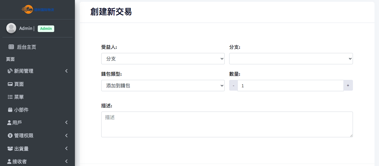Open the 受益人 dropdown
Viewport: 379px width, 166px height.
[163, 59]
